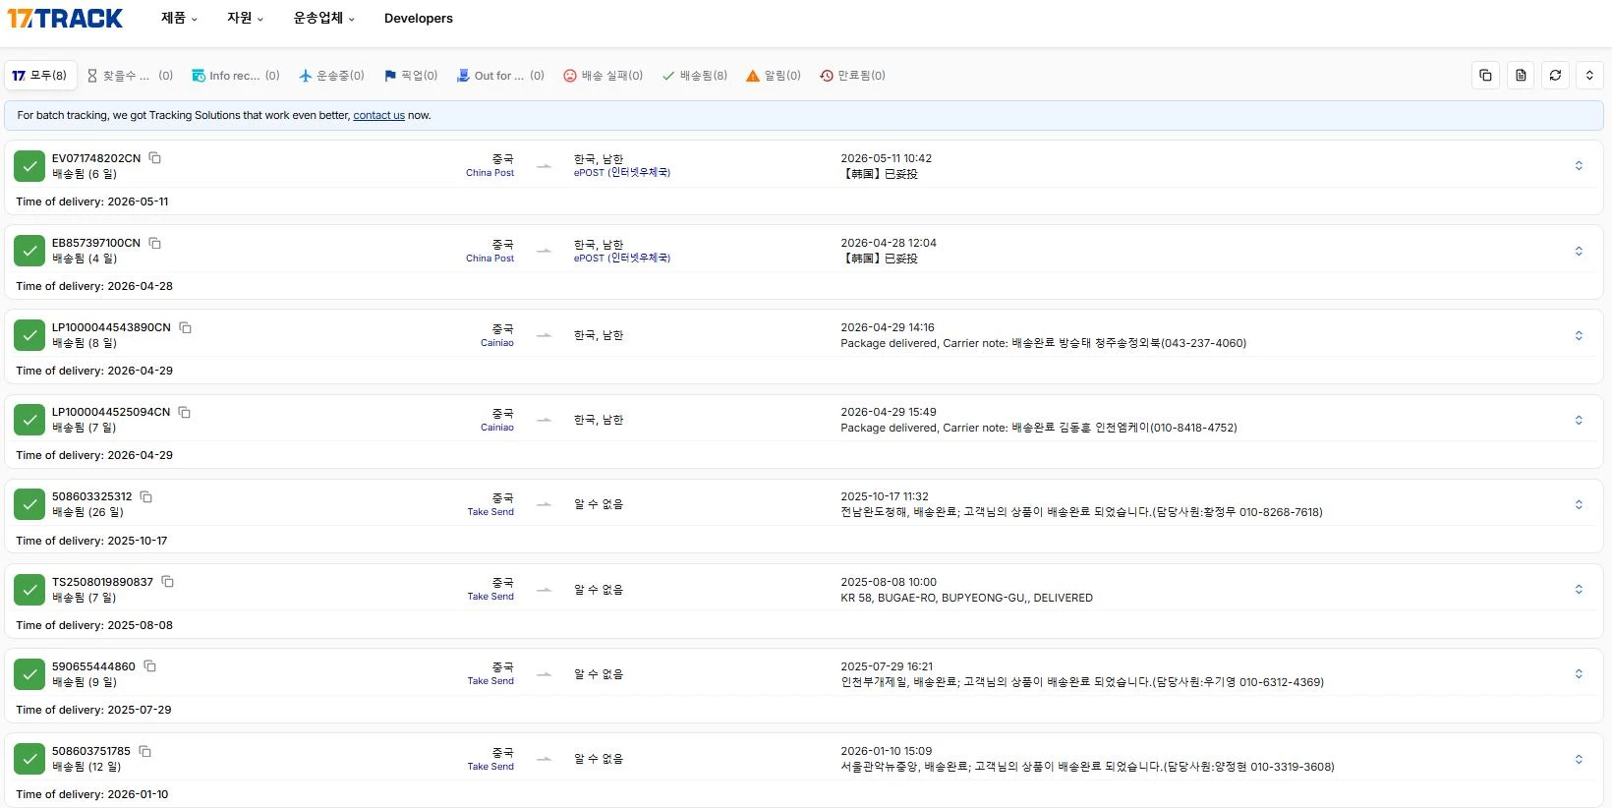Copy tracking number 508603325312
This screenshot has height=808, width=1612.
click(145, 496)
